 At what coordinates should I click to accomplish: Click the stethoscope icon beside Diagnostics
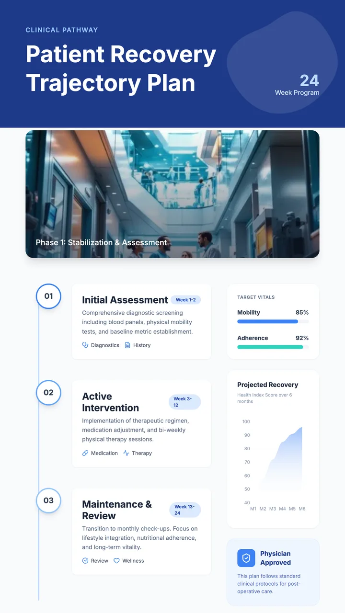(x=85, y=345)
